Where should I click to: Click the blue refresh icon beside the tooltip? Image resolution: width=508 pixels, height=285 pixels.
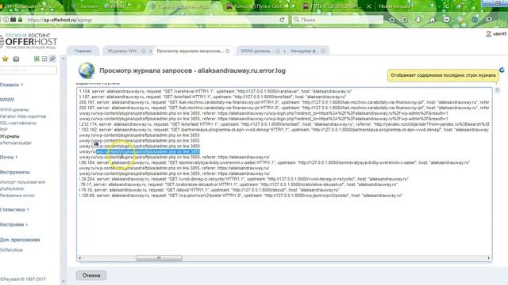point(502,70)
